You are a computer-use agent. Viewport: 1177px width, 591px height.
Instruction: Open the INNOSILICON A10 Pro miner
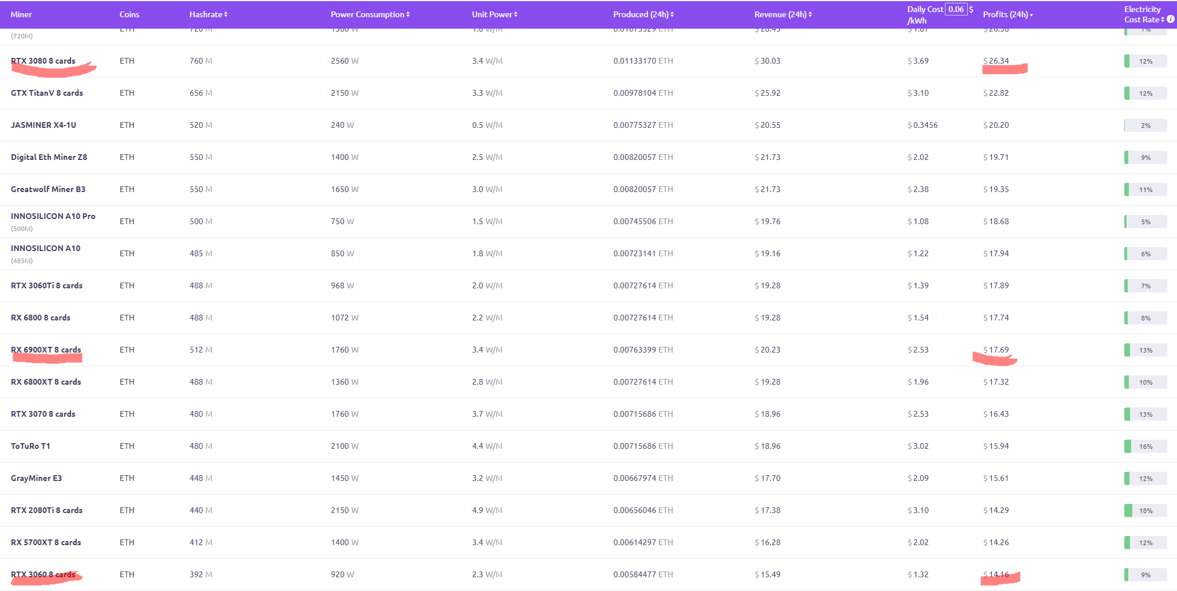pos(53,216)
